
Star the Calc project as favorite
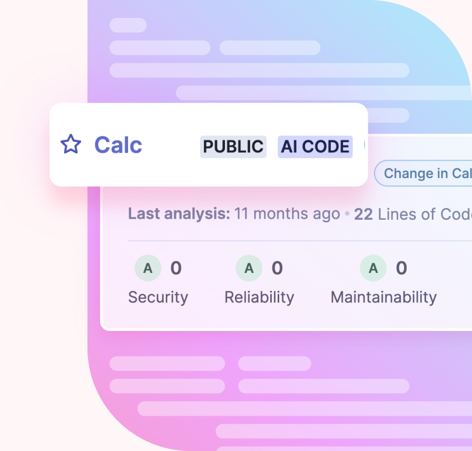(x=71, y=144)
